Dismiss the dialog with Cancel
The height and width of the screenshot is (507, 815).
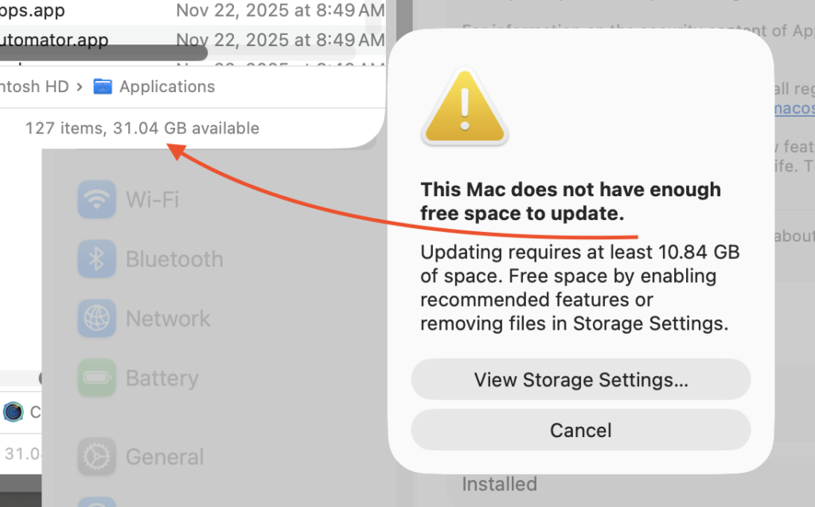point(580,431)
